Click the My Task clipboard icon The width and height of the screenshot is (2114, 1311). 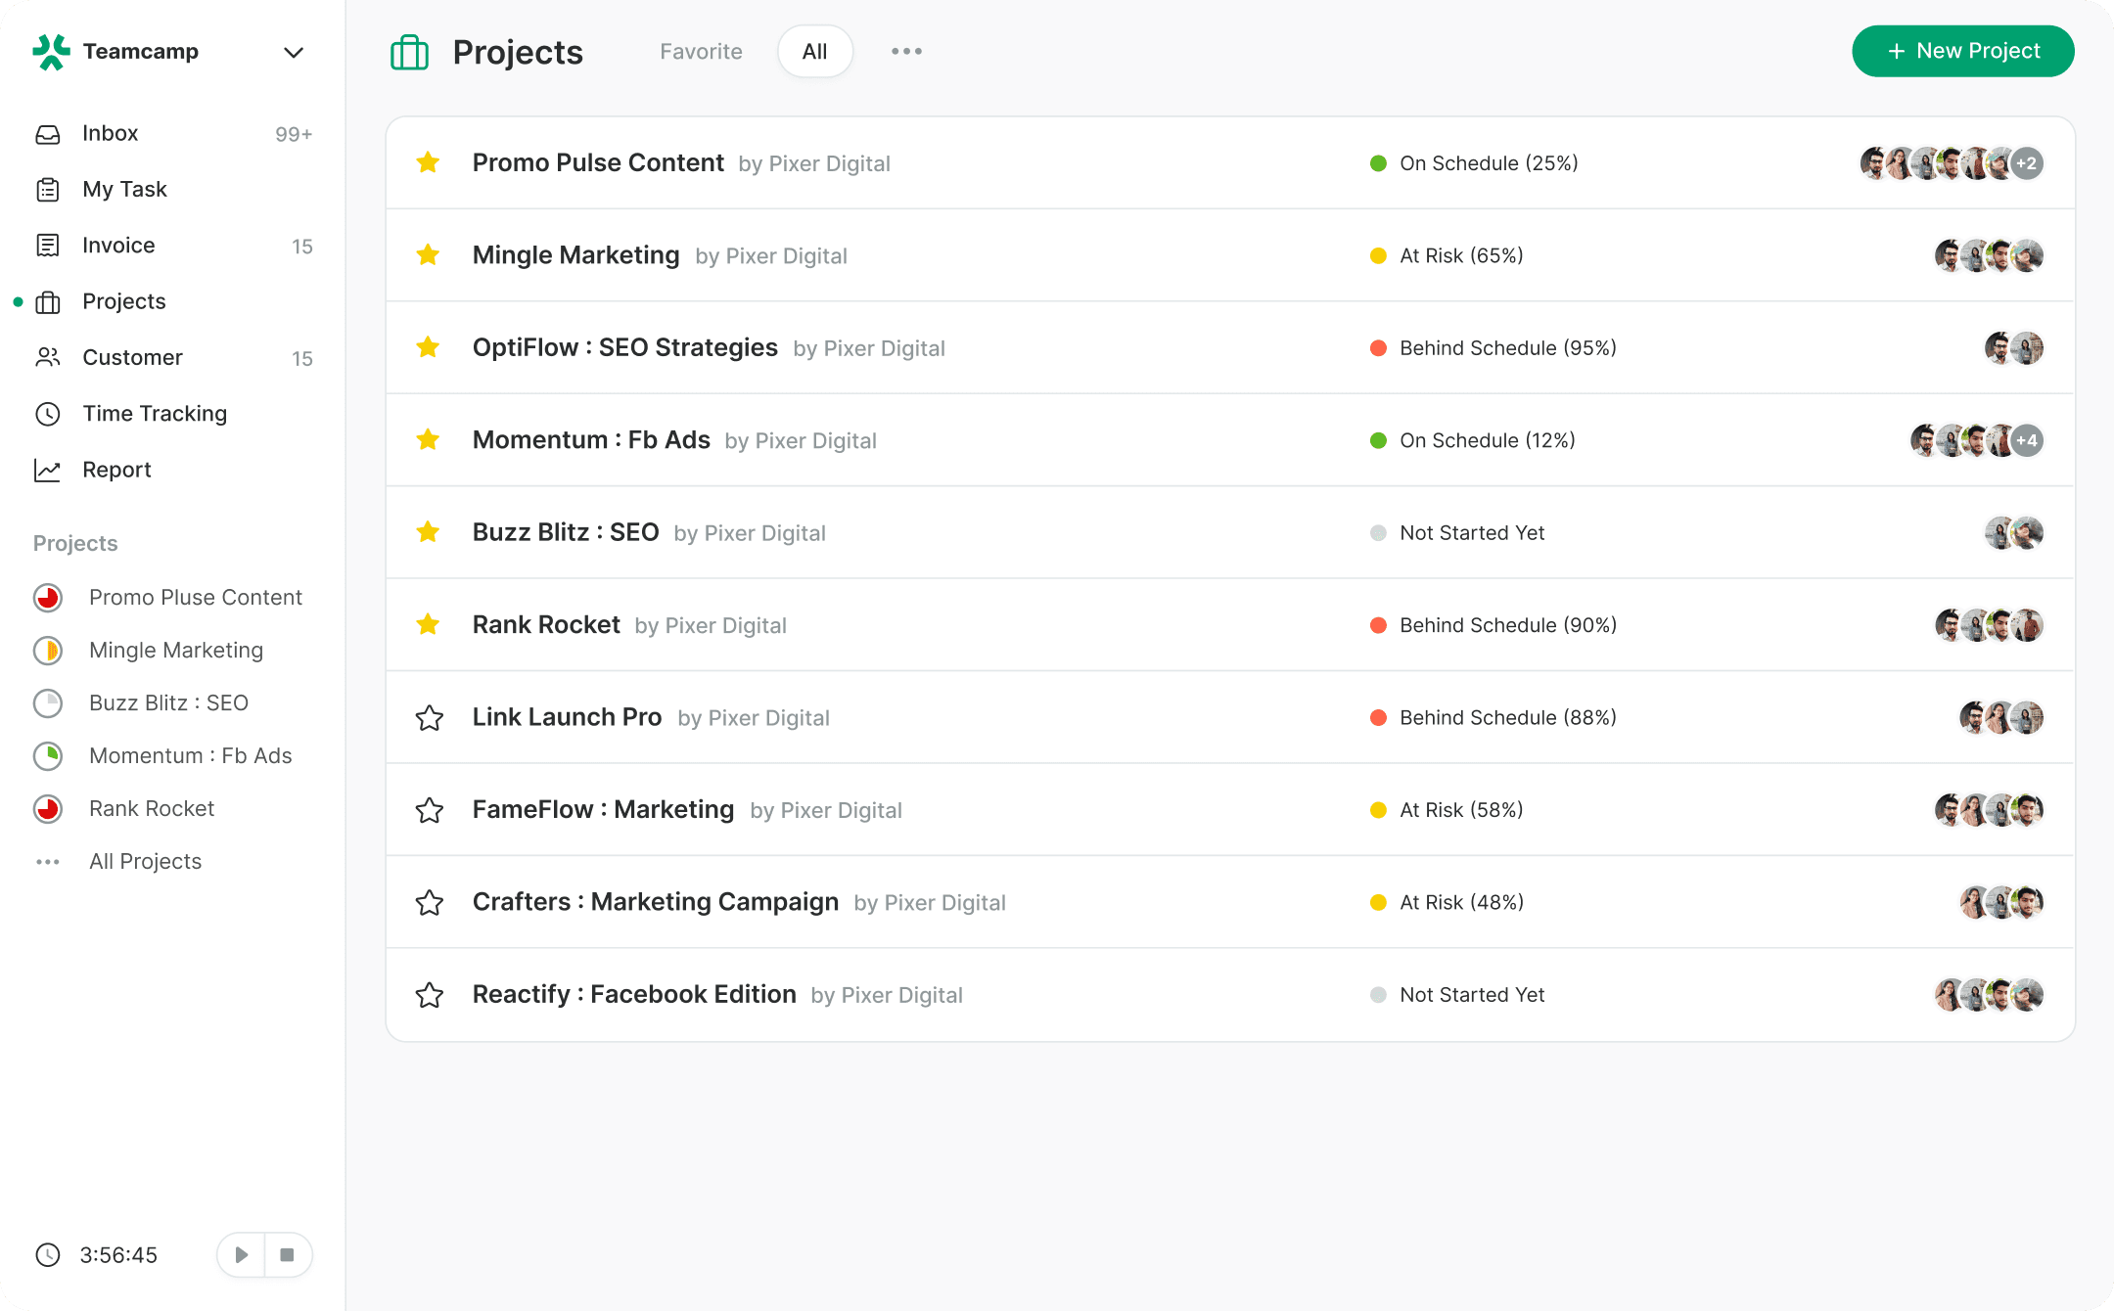(48, 190)
